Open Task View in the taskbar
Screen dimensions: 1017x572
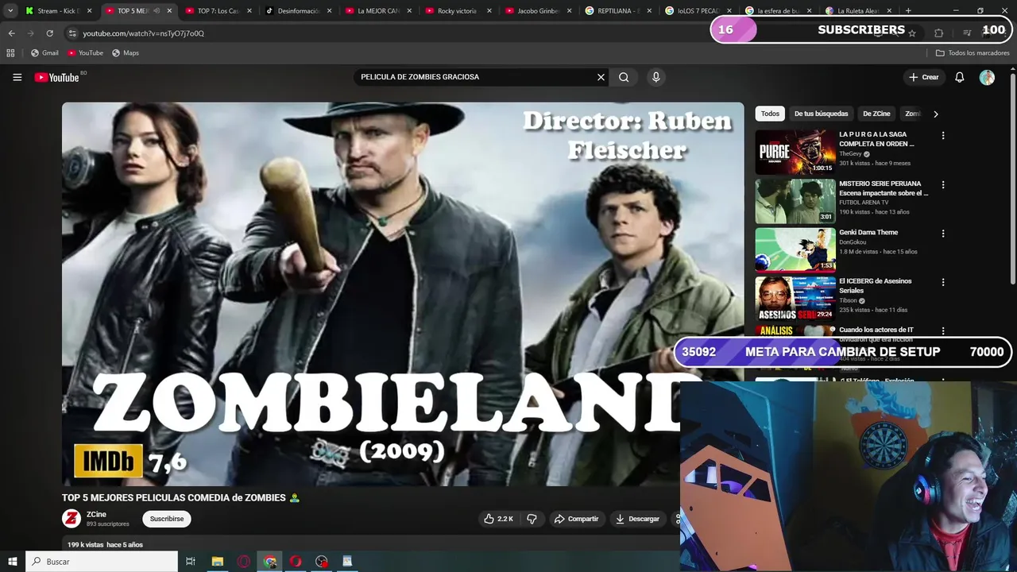191,562
